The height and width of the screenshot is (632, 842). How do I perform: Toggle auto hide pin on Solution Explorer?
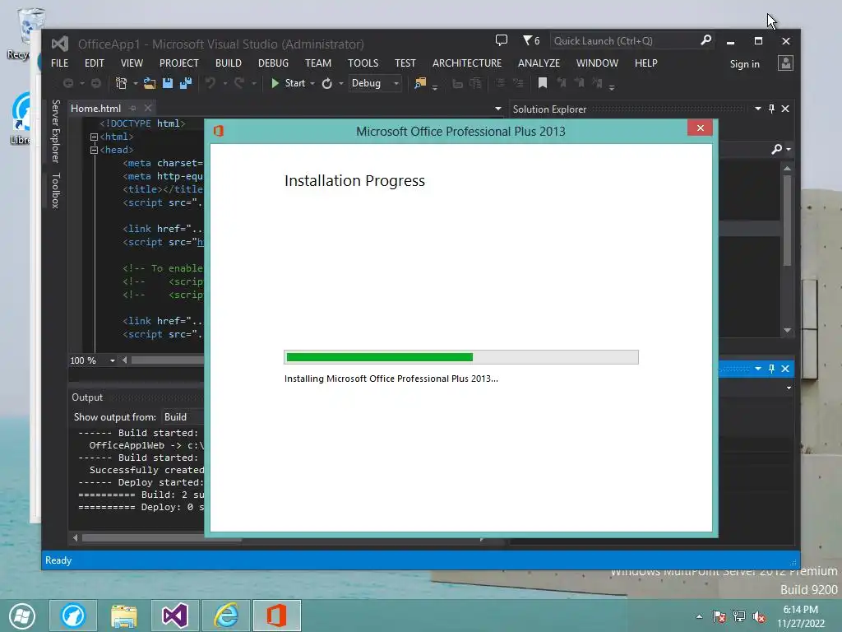click(771, 109)
